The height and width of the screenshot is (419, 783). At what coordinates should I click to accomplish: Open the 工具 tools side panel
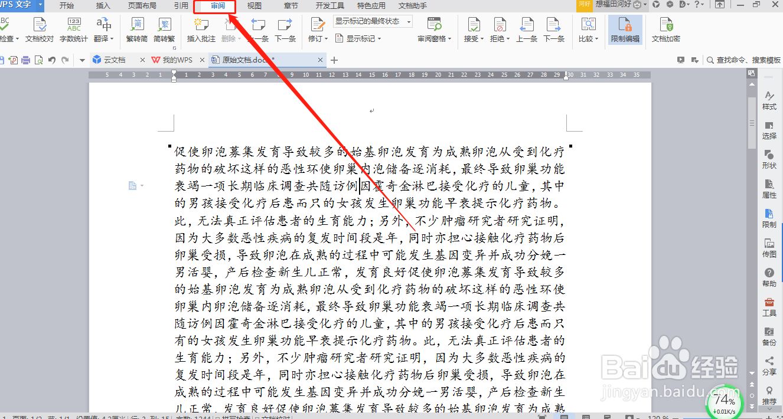click(769, 307)
